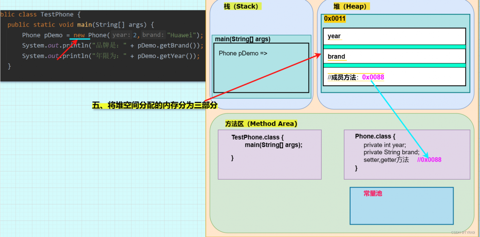Click main(String[] args); inside TestPhone.class box
480x237 pixels.
(x=273, y=145)
